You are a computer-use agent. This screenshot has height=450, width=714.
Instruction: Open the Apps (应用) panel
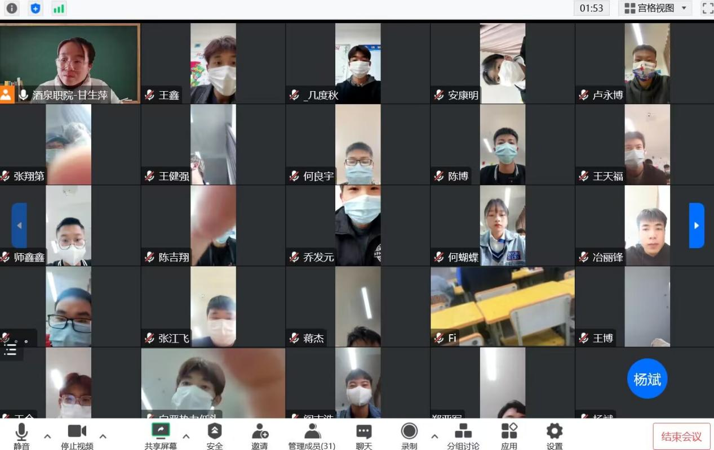pyautogui.click(x=509, y=436)
